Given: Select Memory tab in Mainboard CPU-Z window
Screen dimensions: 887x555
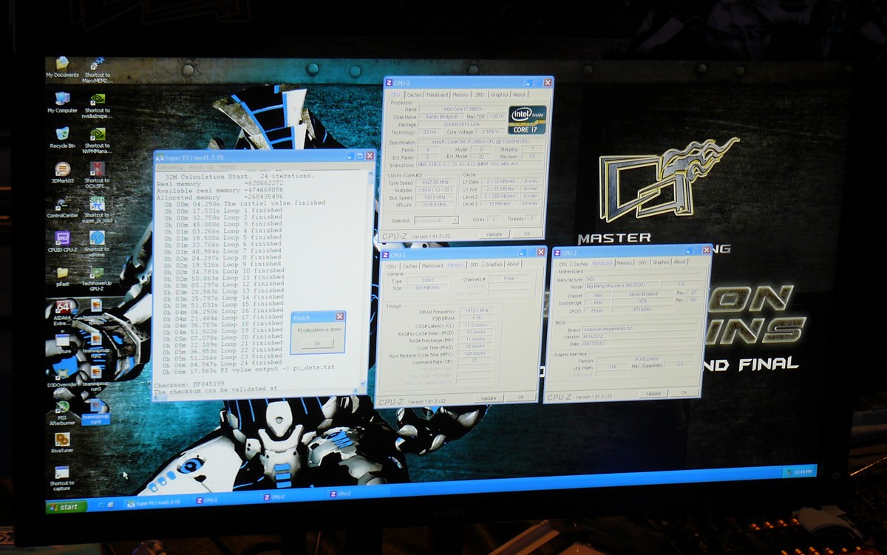Looking at the screenshot, I should click(624, 262).
